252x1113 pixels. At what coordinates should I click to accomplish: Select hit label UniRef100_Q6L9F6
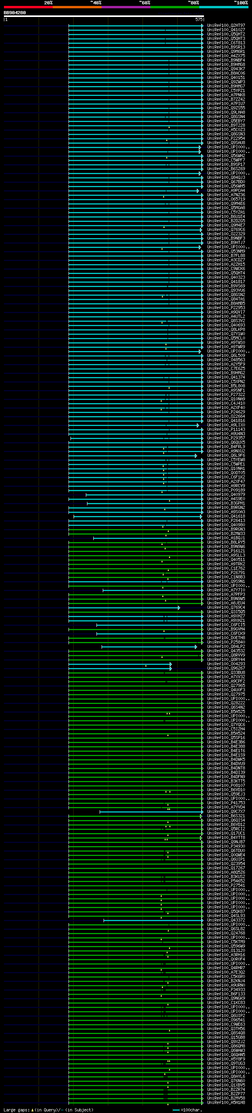point(226,455)
